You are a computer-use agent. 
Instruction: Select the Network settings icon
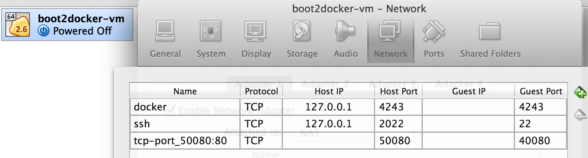391,39
